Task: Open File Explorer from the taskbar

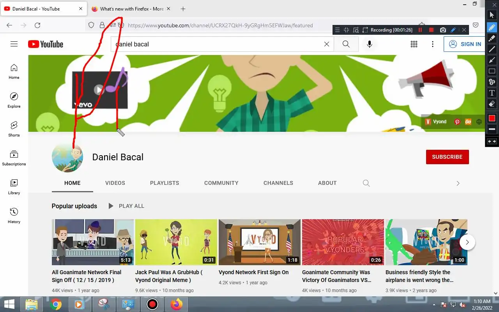Action: [32, 304]
